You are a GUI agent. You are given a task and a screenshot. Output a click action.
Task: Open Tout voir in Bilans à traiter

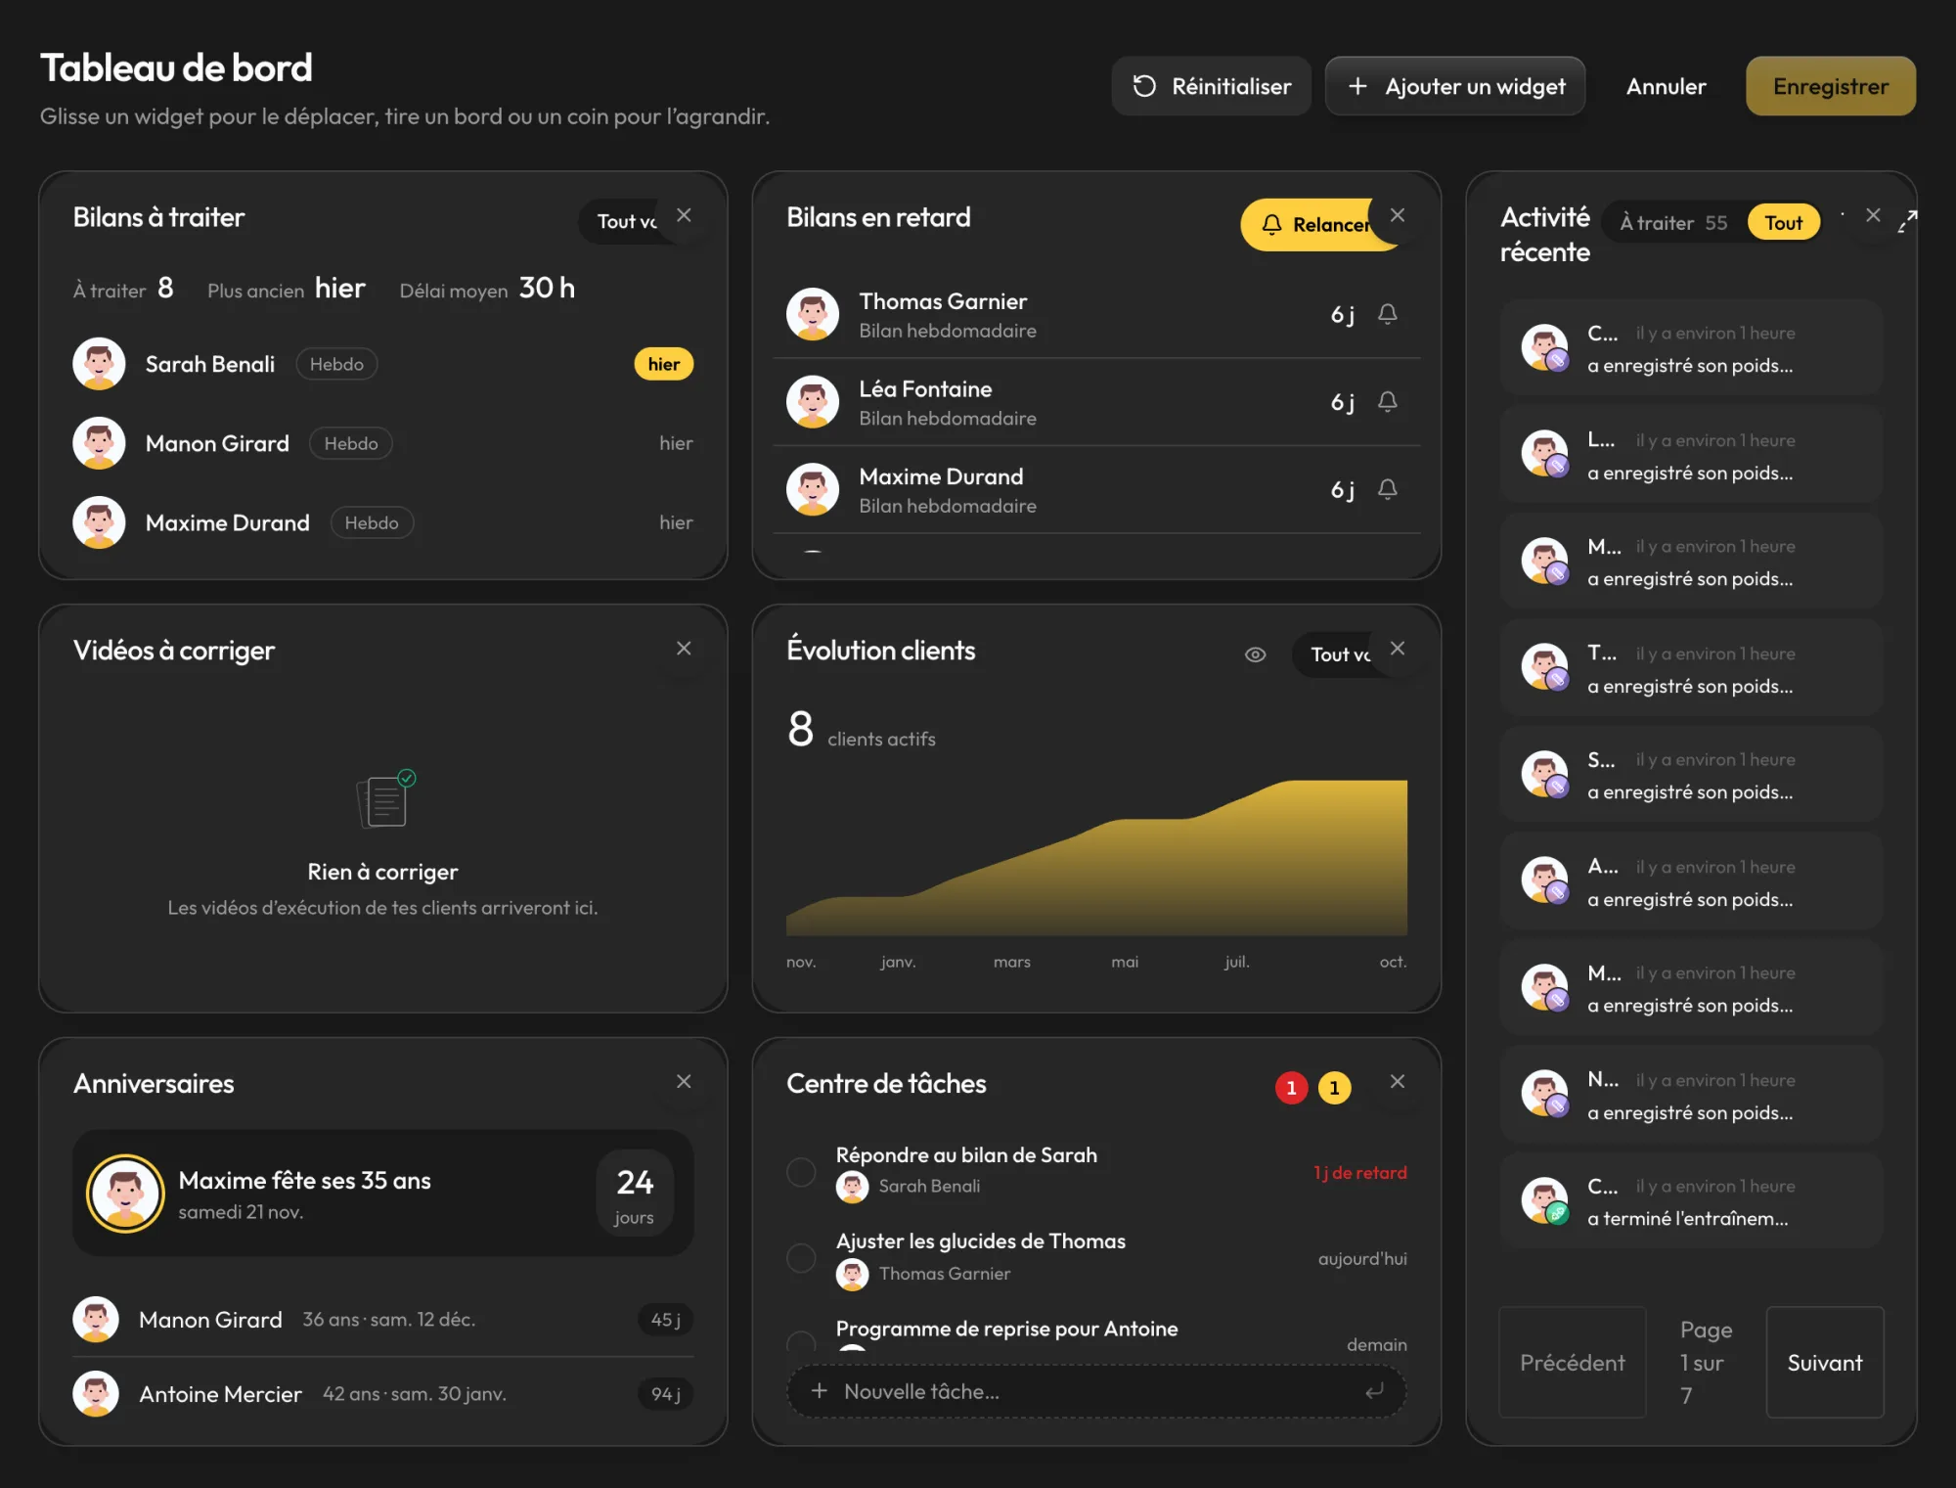click(623, 222)
